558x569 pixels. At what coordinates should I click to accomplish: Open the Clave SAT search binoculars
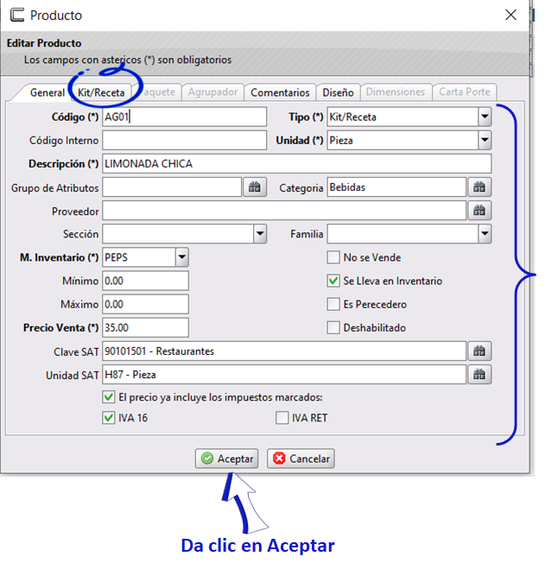(479, 351)
